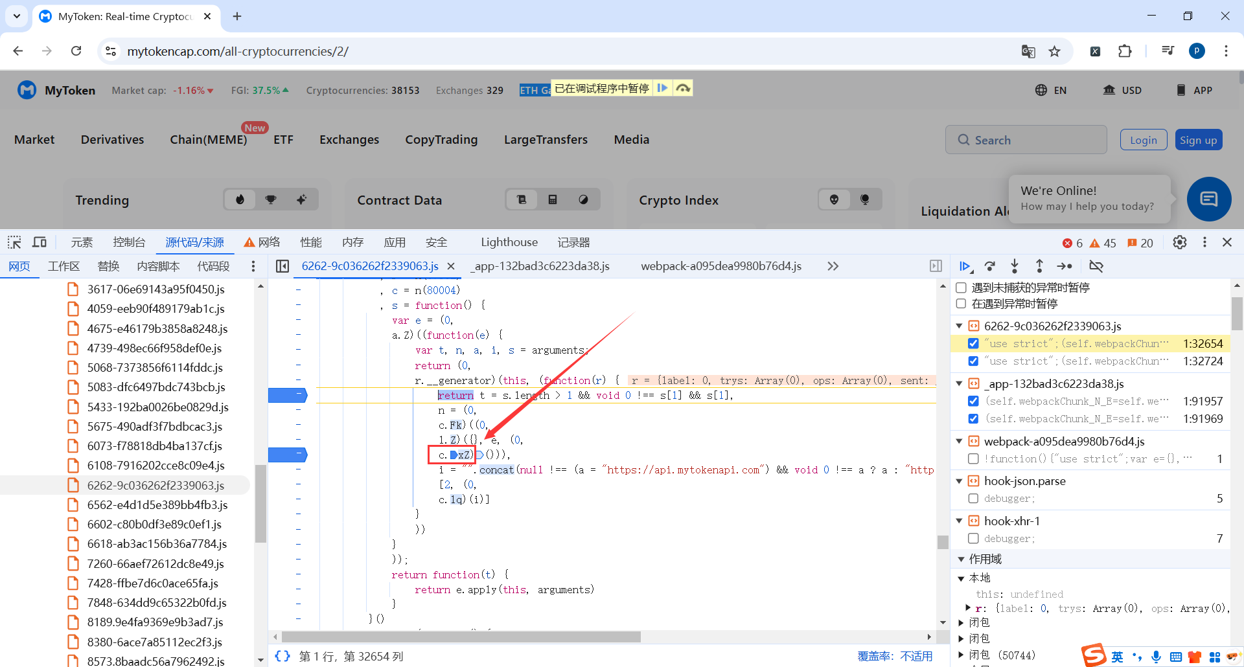Bookmark this page with the star
The height and width of the screenshot is (667, 1244).
click(1055, 51)
